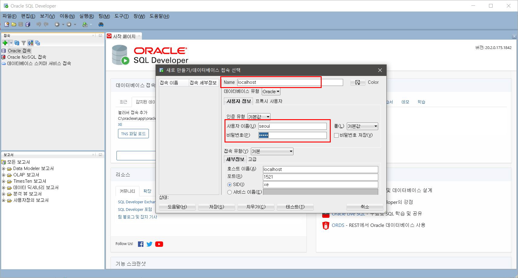Close the connection dialog with X

click(x=380, y=70)
